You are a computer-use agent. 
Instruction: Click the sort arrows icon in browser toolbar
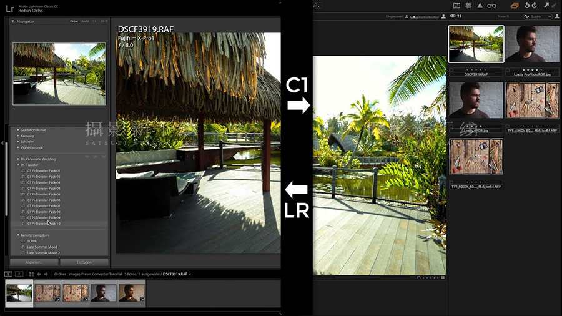[459, 16]
